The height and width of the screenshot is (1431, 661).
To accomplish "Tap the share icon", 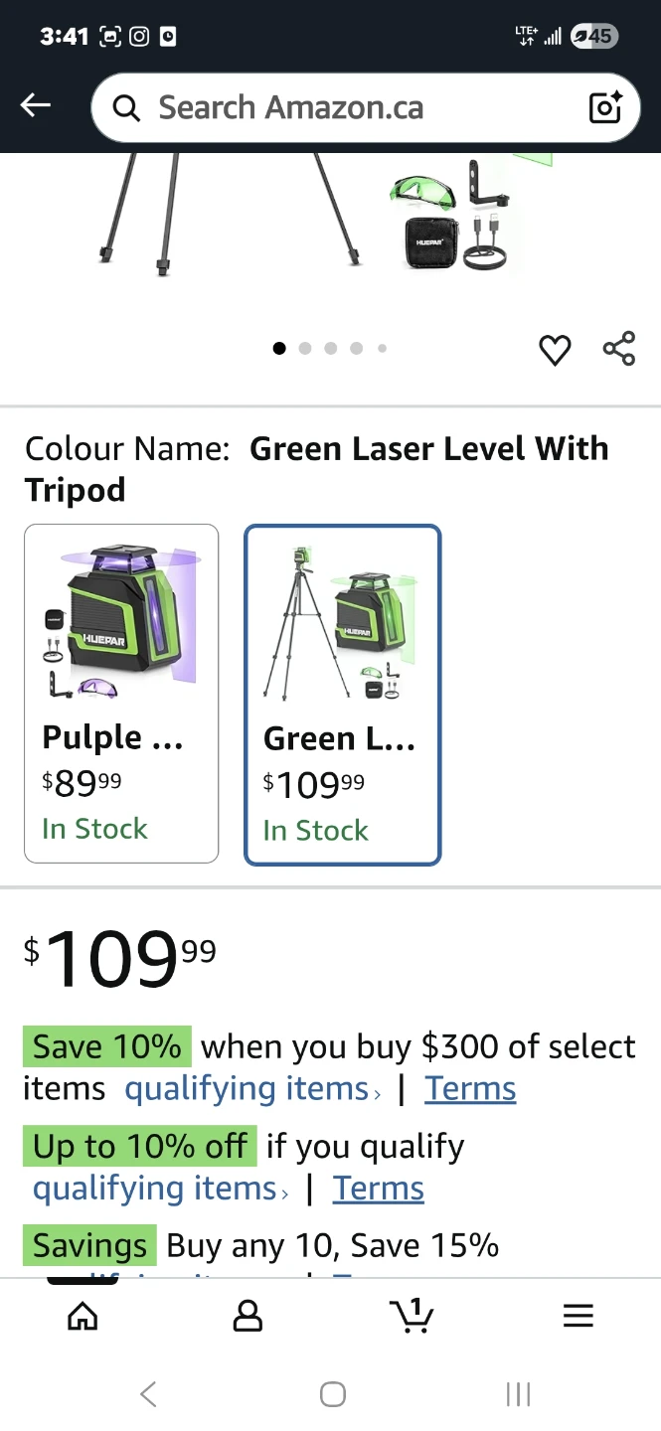I will click(618, 349).
